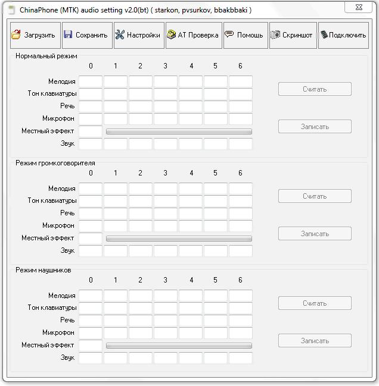379x386 pixels.
Task: Click the Местный эффект slider in Режим наушников
Action: point(179,346)
